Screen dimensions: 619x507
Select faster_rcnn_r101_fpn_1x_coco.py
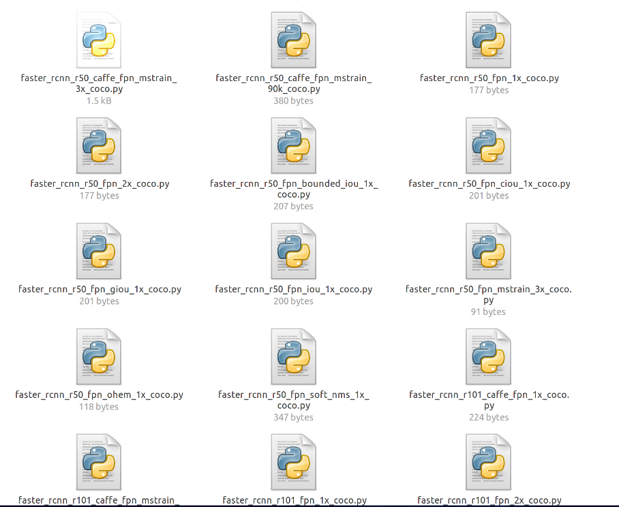[293, 462]
